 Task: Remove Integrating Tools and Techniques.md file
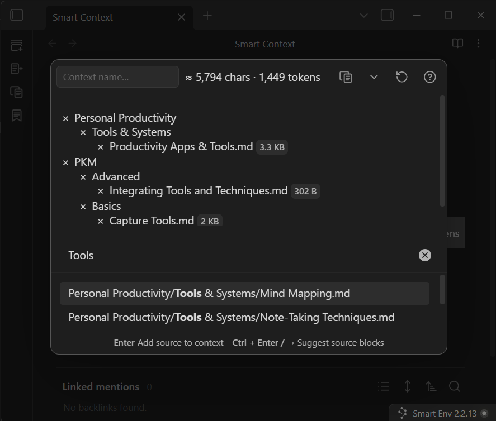(x=101, y=192)
